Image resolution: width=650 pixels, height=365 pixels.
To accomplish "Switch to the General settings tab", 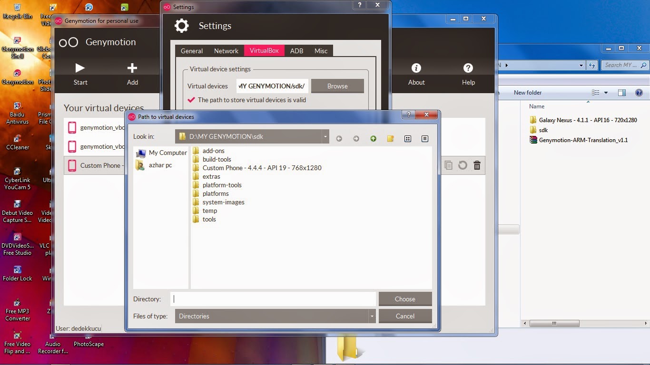I will click(x=192, y=51).
